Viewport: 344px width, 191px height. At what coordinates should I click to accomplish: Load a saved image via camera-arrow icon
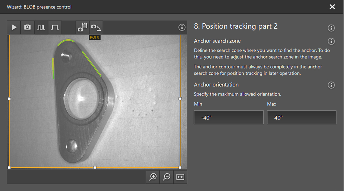(x=96, y=27)
